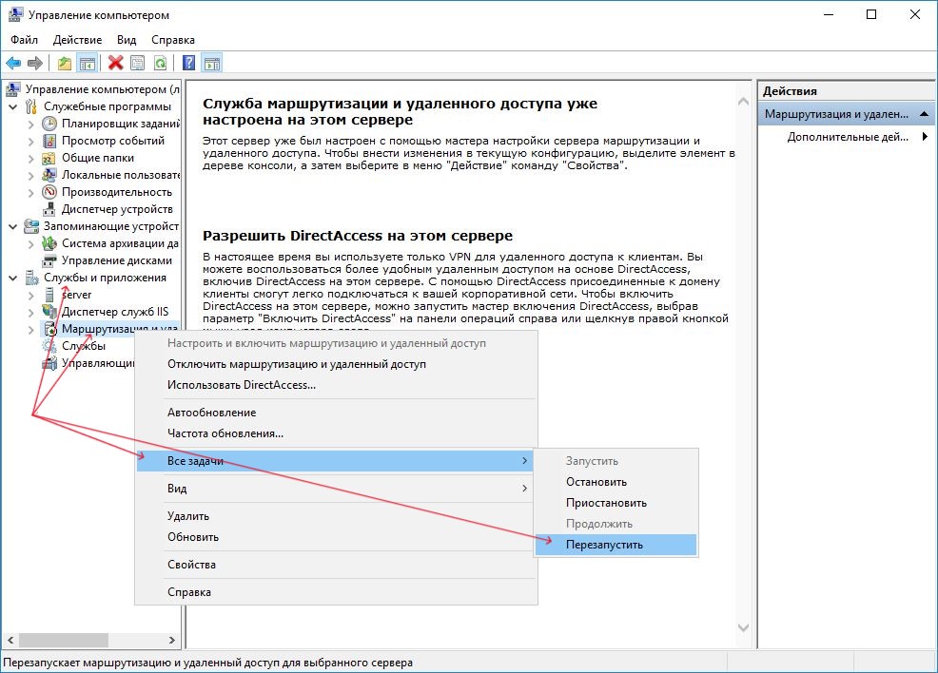Toggle the Actions pane toolbar button
The image size is (938, 673).
211,63
